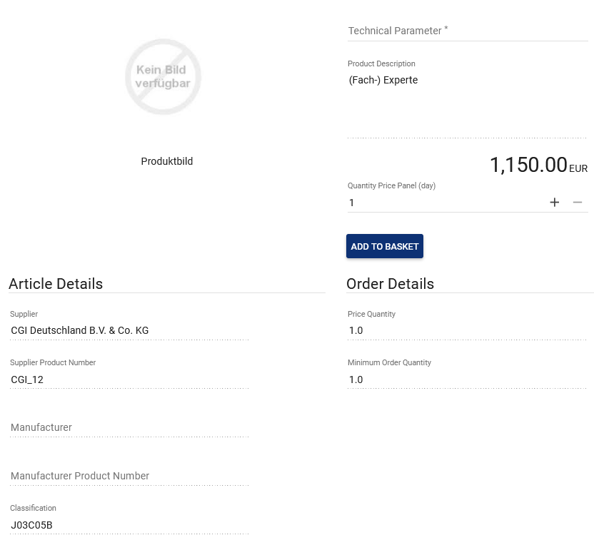Select the Product Description text '(Fach-) Experte'
This screenshot has height=540, width=594.
pyautogui.click(x=383, y=80)
